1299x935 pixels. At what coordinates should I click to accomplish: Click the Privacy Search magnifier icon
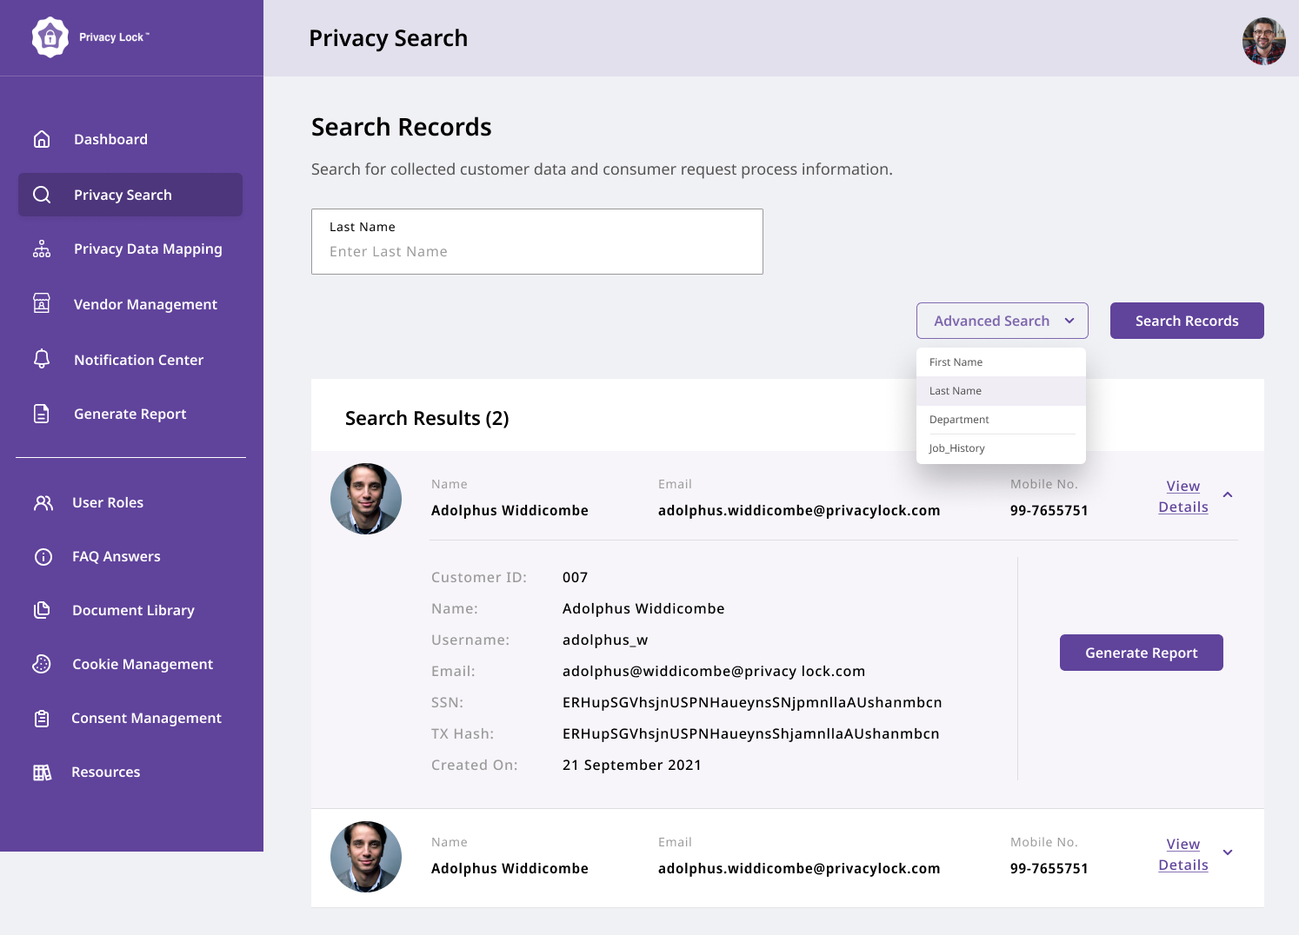click(x=42, y=195)
